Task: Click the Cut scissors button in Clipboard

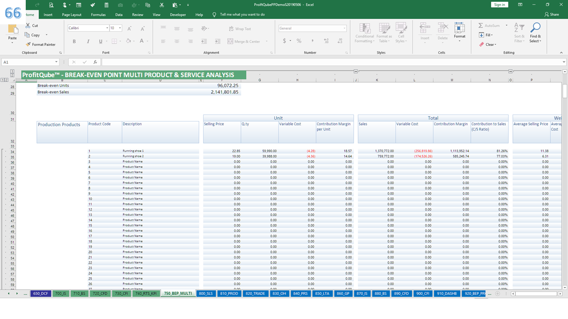Action: click(x=32, y=26)
